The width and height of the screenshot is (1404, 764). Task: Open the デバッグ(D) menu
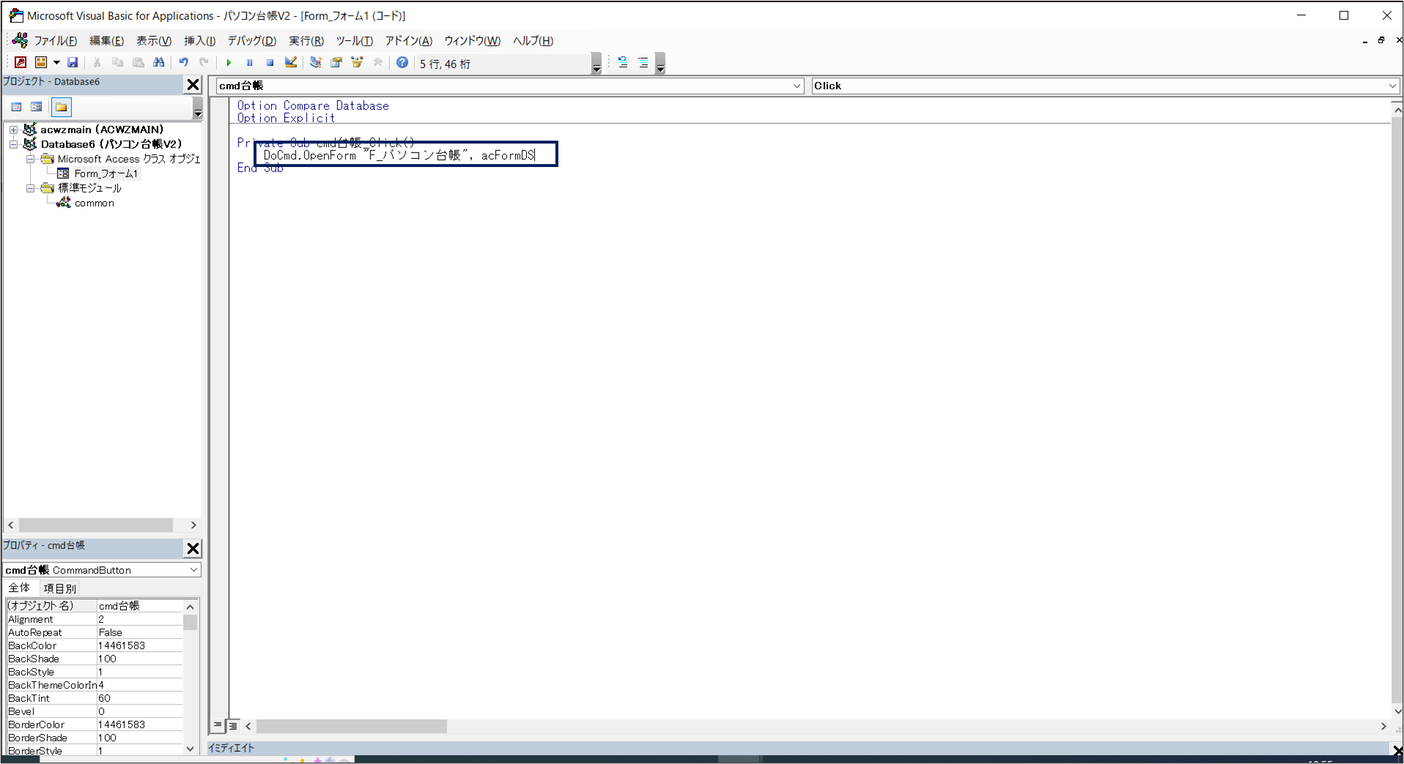[251, 41]
